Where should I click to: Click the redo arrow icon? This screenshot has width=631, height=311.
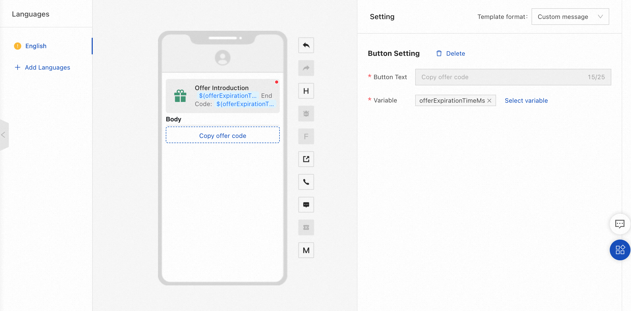coord(306,68)
